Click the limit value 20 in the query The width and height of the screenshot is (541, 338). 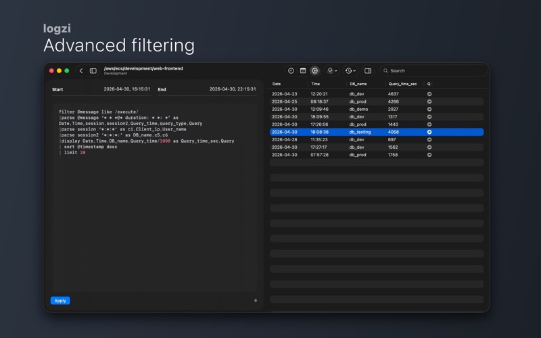click(83, 153)
